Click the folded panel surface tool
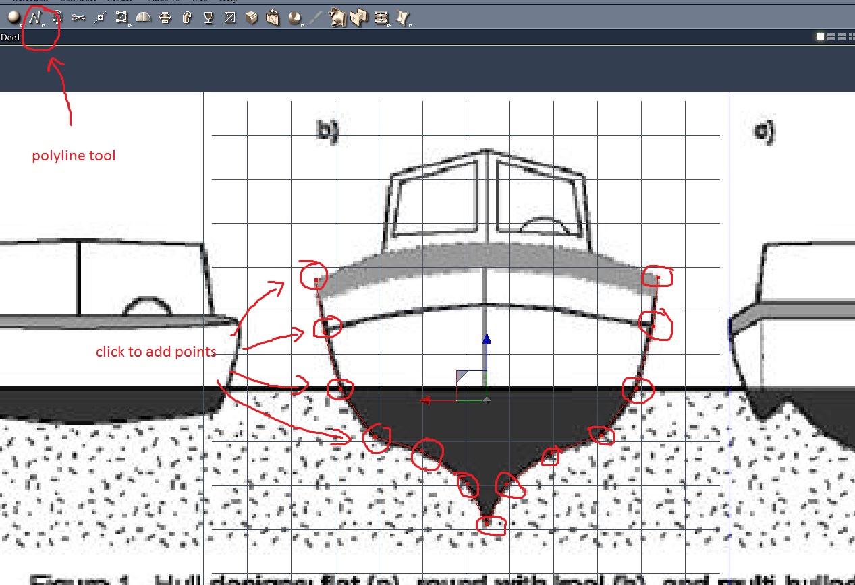The image size is (855, 585). [360, 18]
